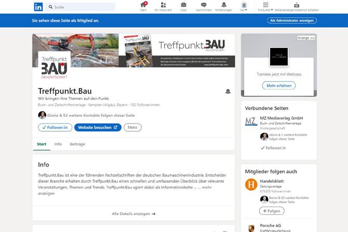Open the Porsche AG page link
The image size is (348, 232).
point(270,226)
